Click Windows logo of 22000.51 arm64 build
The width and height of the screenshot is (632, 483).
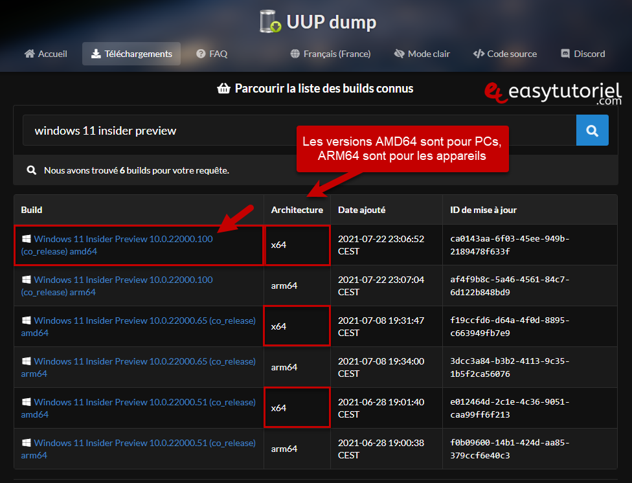26,443
